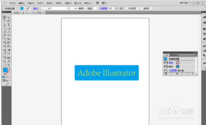Select the Artboard tool
206x125 pixels.
click(x=5, y=61)
